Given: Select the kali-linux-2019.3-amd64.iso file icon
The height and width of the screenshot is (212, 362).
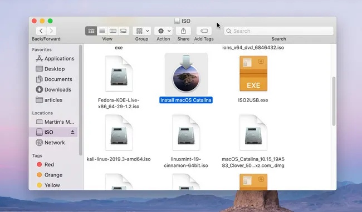Looking at the screenshot, I should (x=119, y=133).
